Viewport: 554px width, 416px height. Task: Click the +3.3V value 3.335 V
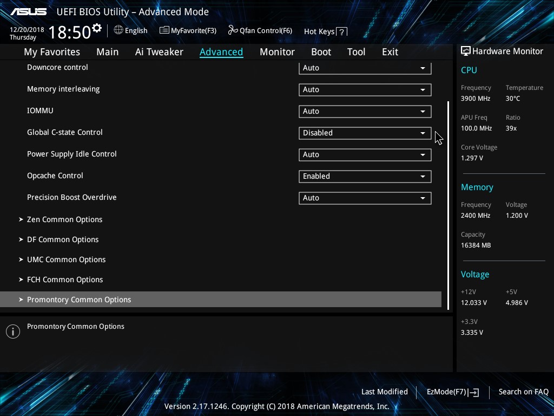472,333
